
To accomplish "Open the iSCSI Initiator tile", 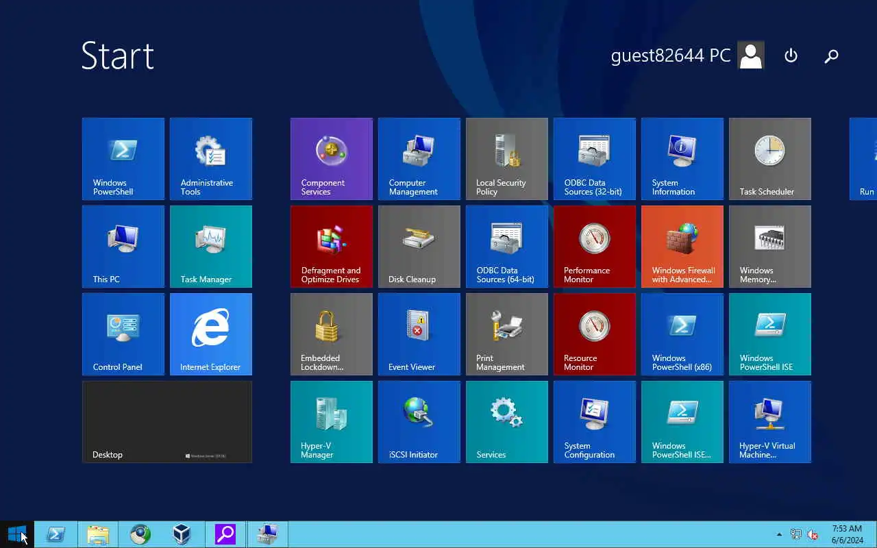I will pyautogui.click(x=419, y=422).
